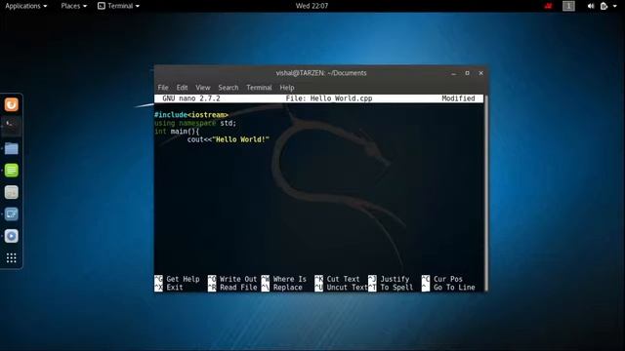Screen dimensions: 625x351
Task: Click the '#include<iostream>' line
Action: pos(191,115)
